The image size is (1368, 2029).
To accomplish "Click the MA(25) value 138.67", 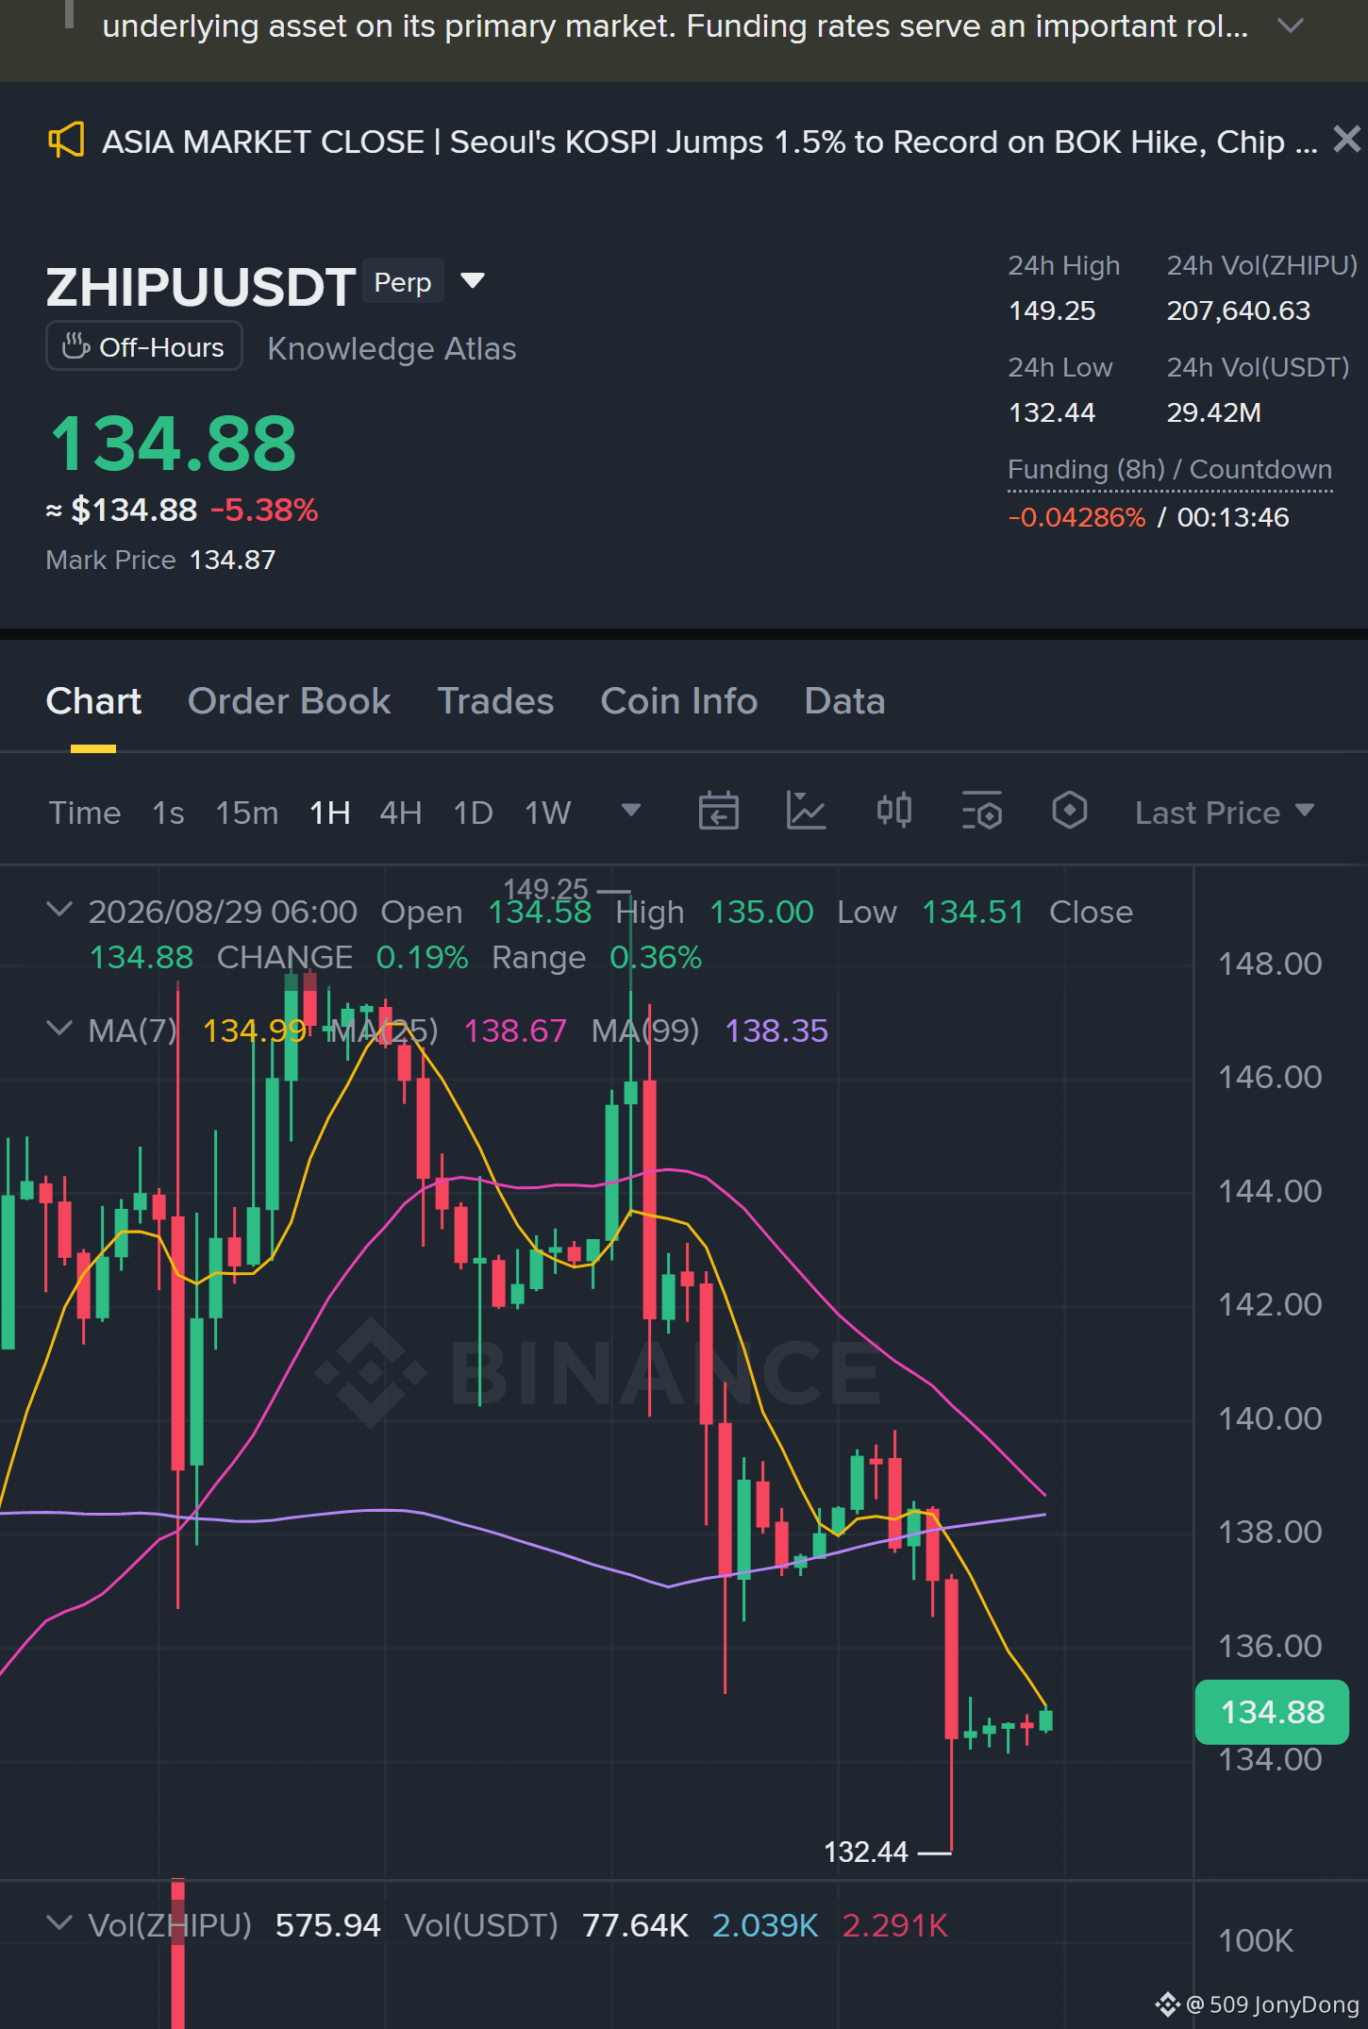I will click(x=515, y=1031).
